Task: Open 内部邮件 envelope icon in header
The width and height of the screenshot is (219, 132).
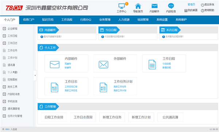Action: coord(154,6)
